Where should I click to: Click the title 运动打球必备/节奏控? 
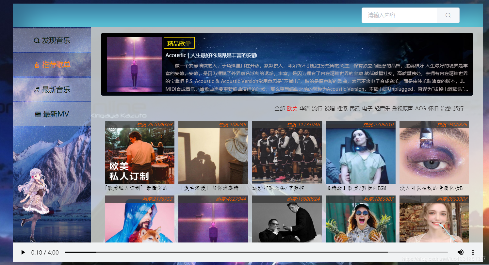(278, 188)
